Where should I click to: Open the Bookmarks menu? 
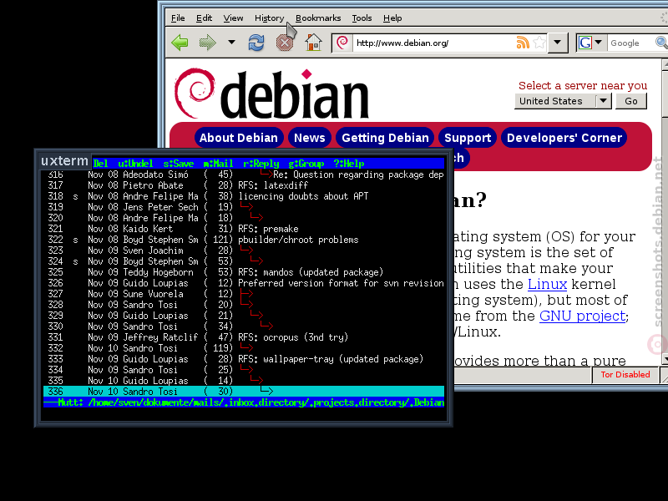point(318,18)
